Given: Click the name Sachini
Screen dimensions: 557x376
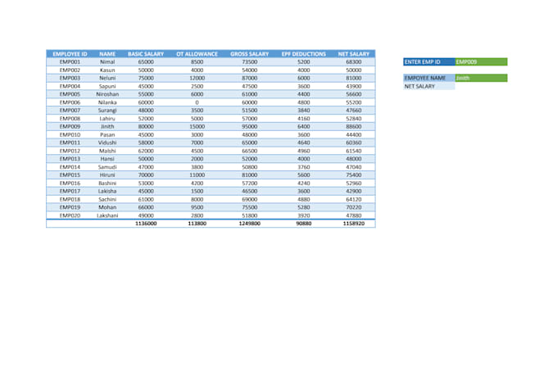Looking at the screenshot, I should pos(107,199).
